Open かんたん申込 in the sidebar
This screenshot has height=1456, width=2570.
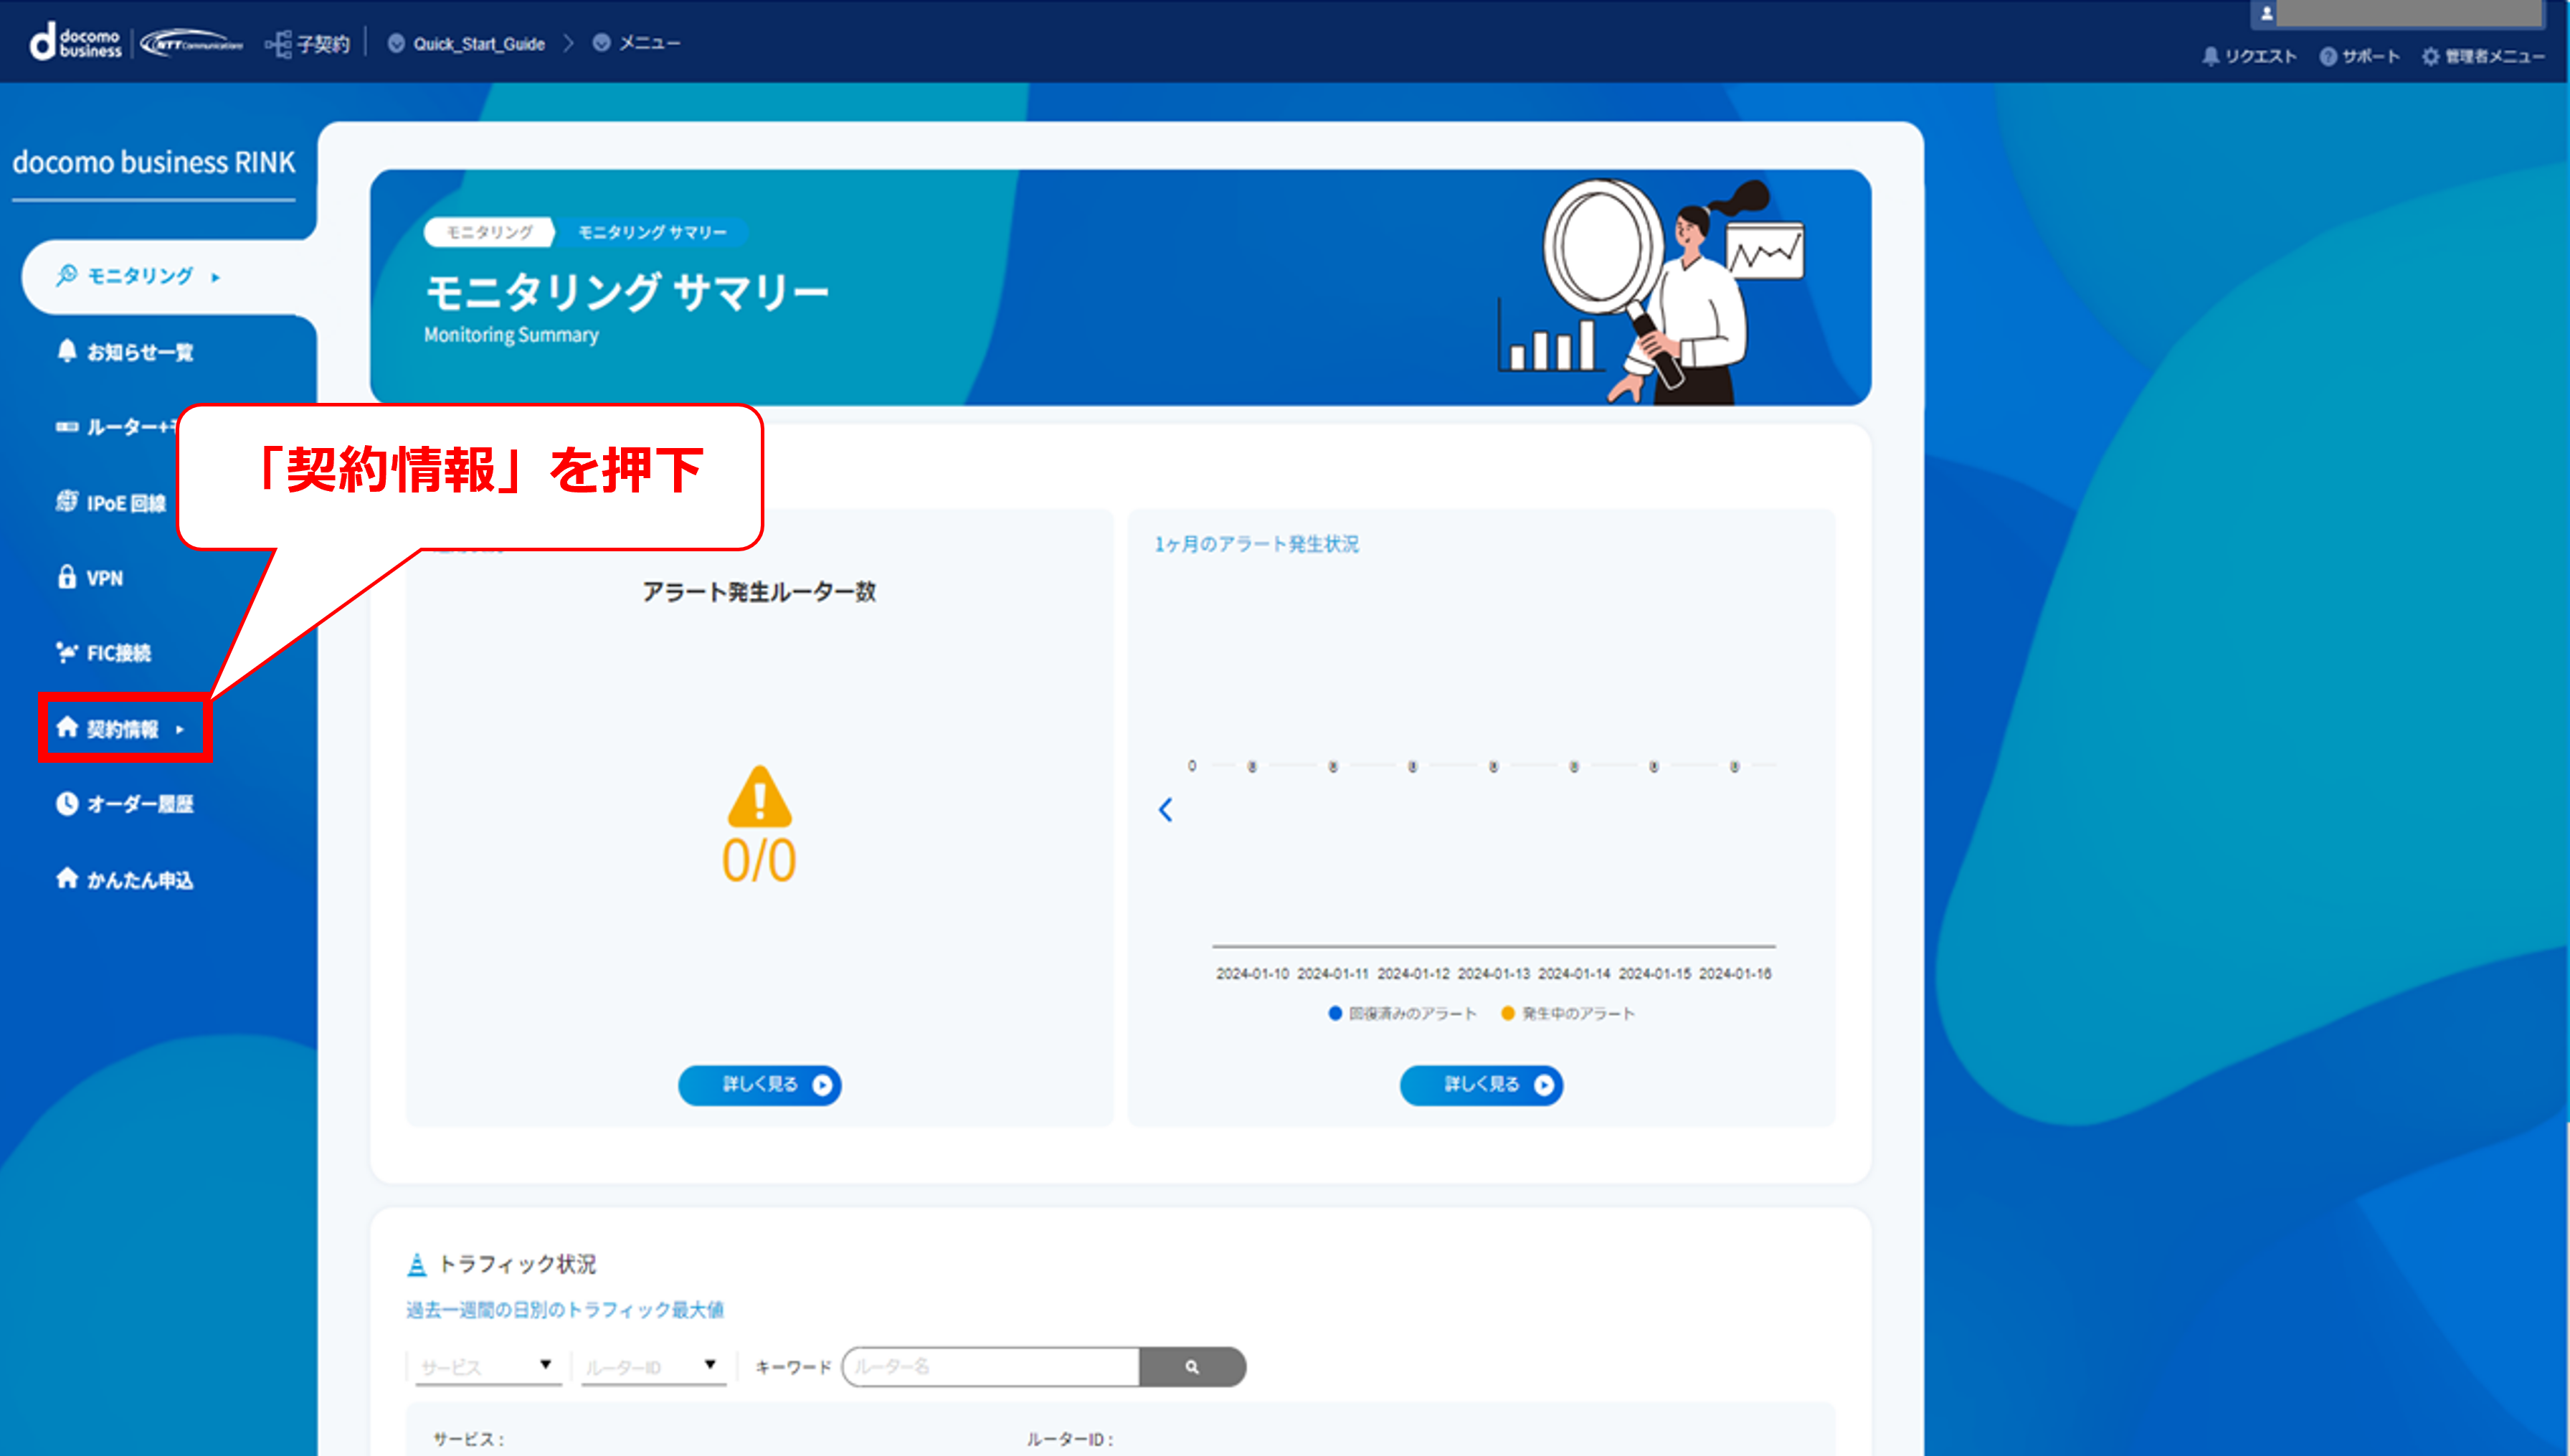125,880
